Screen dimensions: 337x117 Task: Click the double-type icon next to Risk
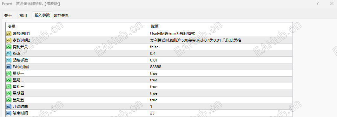[x=9, y=53]
